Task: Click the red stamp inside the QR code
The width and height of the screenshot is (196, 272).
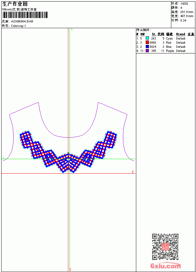Action: (165, 247)
